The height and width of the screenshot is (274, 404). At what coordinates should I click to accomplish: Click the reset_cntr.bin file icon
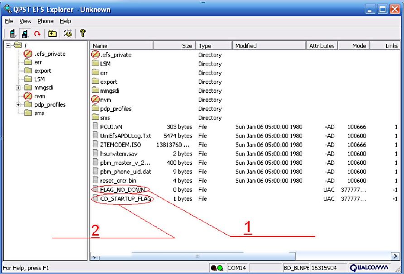tap(96, 180)
